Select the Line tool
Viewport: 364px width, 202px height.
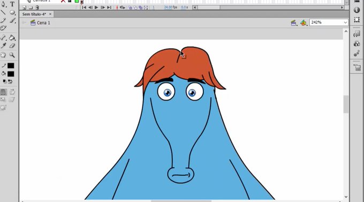coord(3,12)
